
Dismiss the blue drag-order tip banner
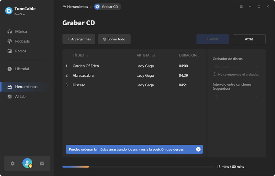tap(198, 149)
